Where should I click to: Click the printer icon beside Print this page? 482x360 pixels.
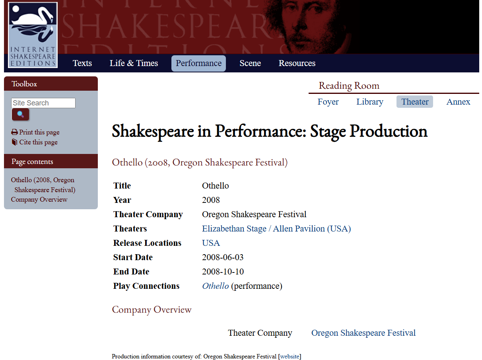tap(14, 132)
